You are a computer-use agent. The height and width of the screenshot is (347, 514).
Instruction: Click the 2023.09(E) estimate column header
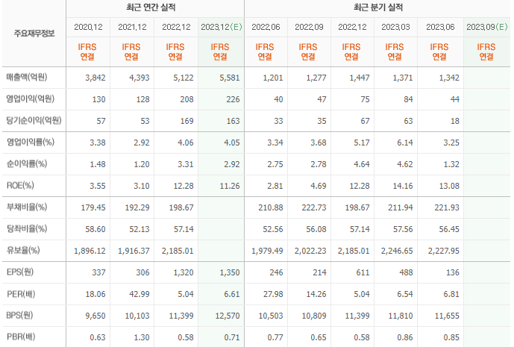(x=487, y=27)
